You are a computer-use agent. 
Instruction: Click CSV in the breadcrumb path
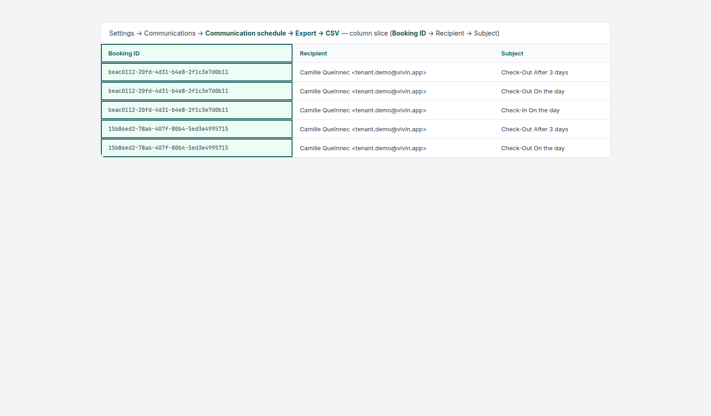332,33
